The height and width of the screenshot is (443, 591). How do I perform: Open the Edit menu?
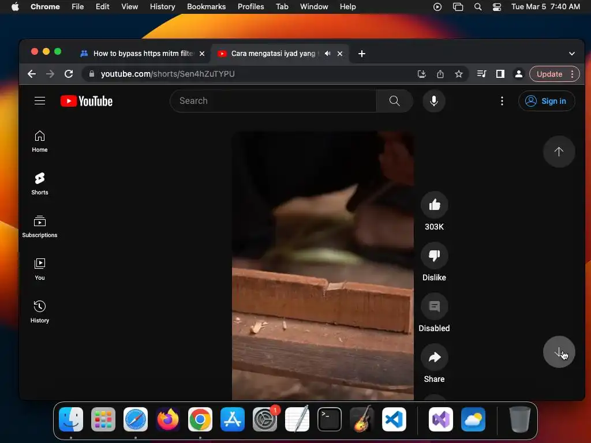(102, 7)
